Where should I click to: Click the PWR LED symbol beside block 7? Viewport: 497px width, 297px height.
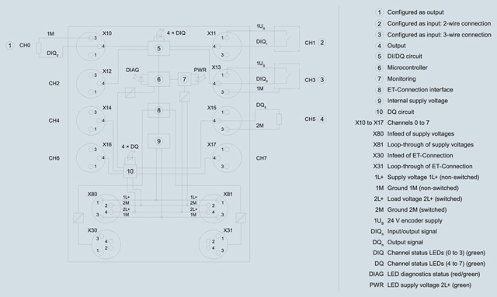(x=199, y=79)
